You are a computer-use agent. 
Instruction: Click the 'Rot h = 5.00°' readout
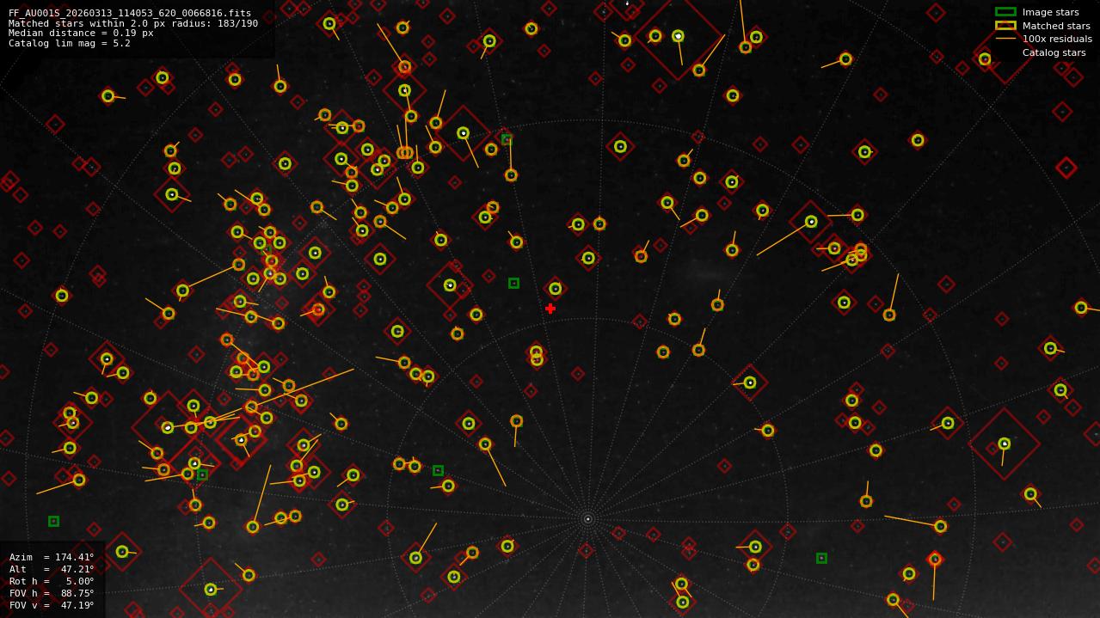coord(52,581)
